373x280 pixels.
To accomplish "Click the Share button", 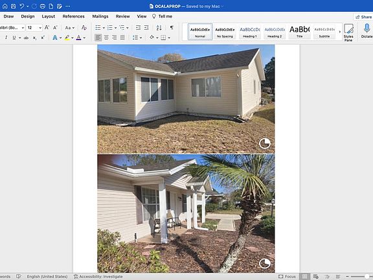I will coord(363,17).
